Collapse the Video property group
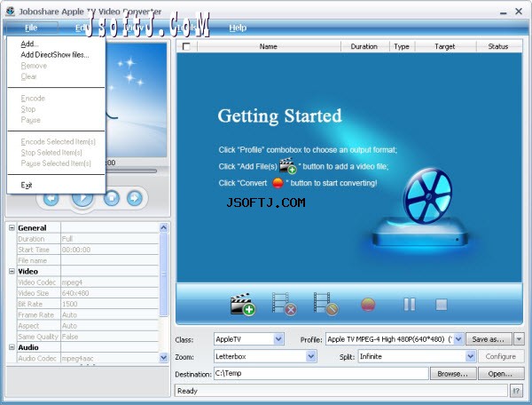 tap(12, 271)
